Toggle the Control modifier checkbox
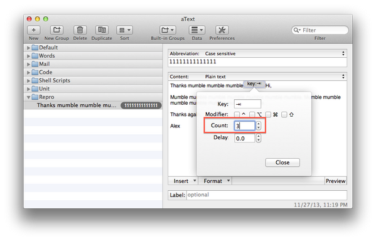376x241 pixels. pyautogui.click(x=237, y=114)
